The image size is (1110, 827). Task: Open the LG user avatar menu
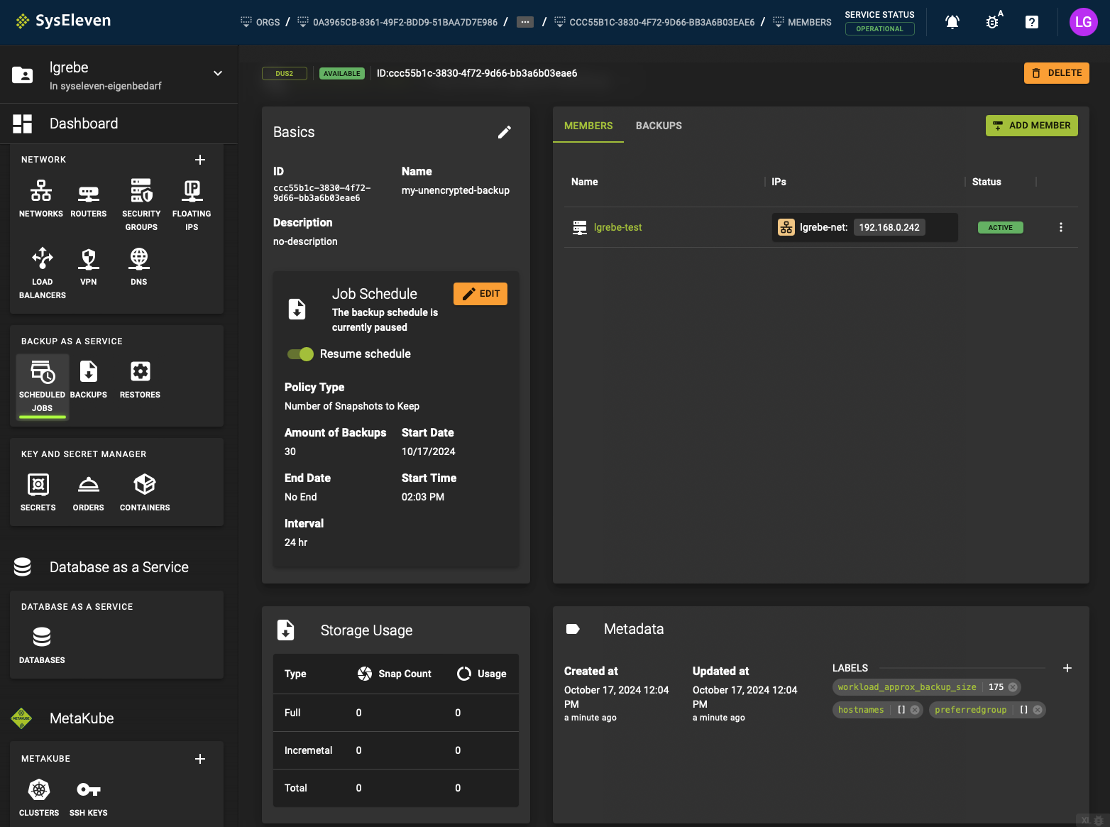[x=1083, y=22]
